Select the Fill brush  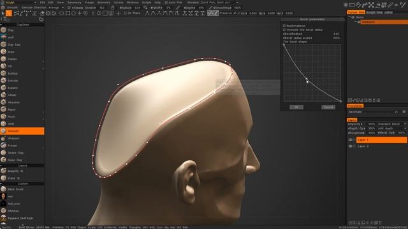click(x=22, y=66)
